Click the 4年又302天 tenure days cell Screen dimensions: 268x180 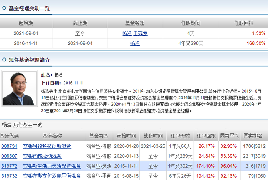tap(180, 166)
